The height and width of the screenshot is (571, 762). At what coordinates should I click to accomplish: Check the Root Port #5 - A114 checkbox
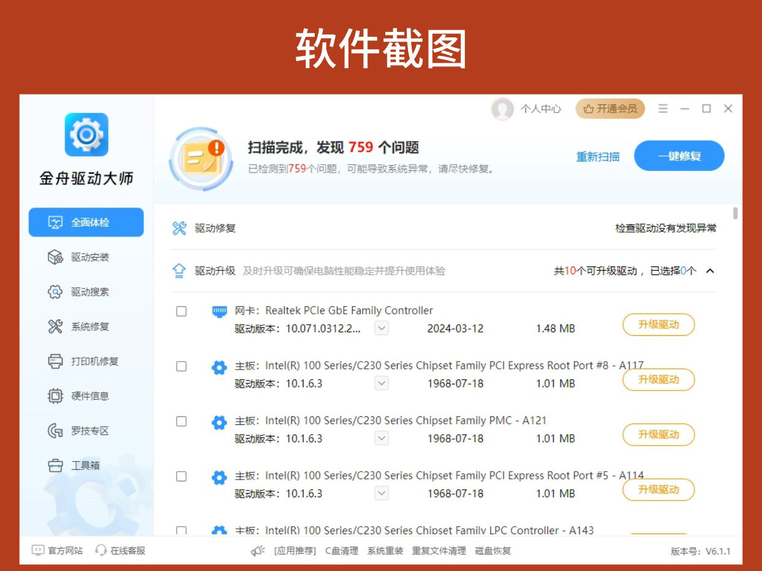(182, 476)
